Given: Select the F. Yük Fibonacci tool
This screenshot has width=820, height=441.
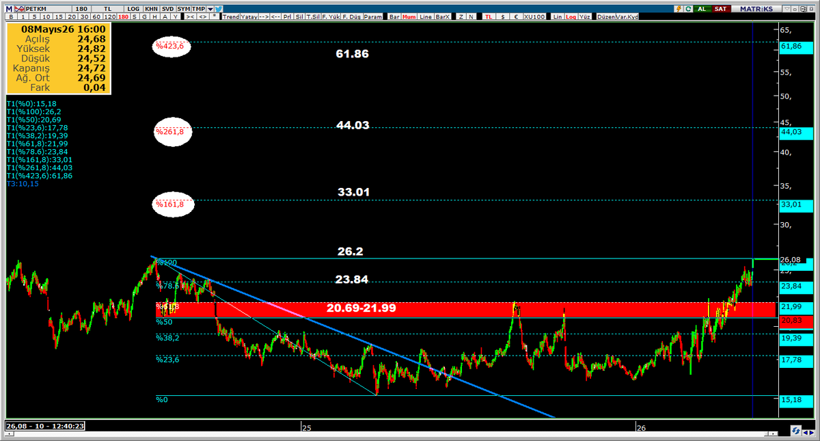Looking at the screenshot, I should 331,16.
